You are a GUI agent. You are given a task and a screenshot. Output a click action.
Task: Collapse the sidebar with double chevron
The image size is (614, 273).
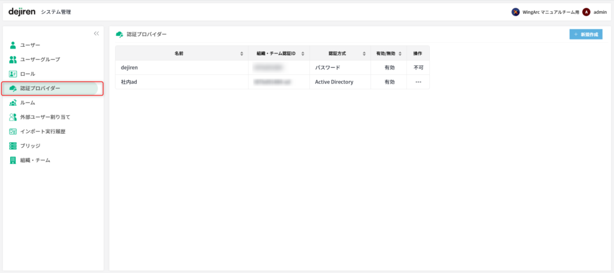pyautogui.click(x=96, y=34)
